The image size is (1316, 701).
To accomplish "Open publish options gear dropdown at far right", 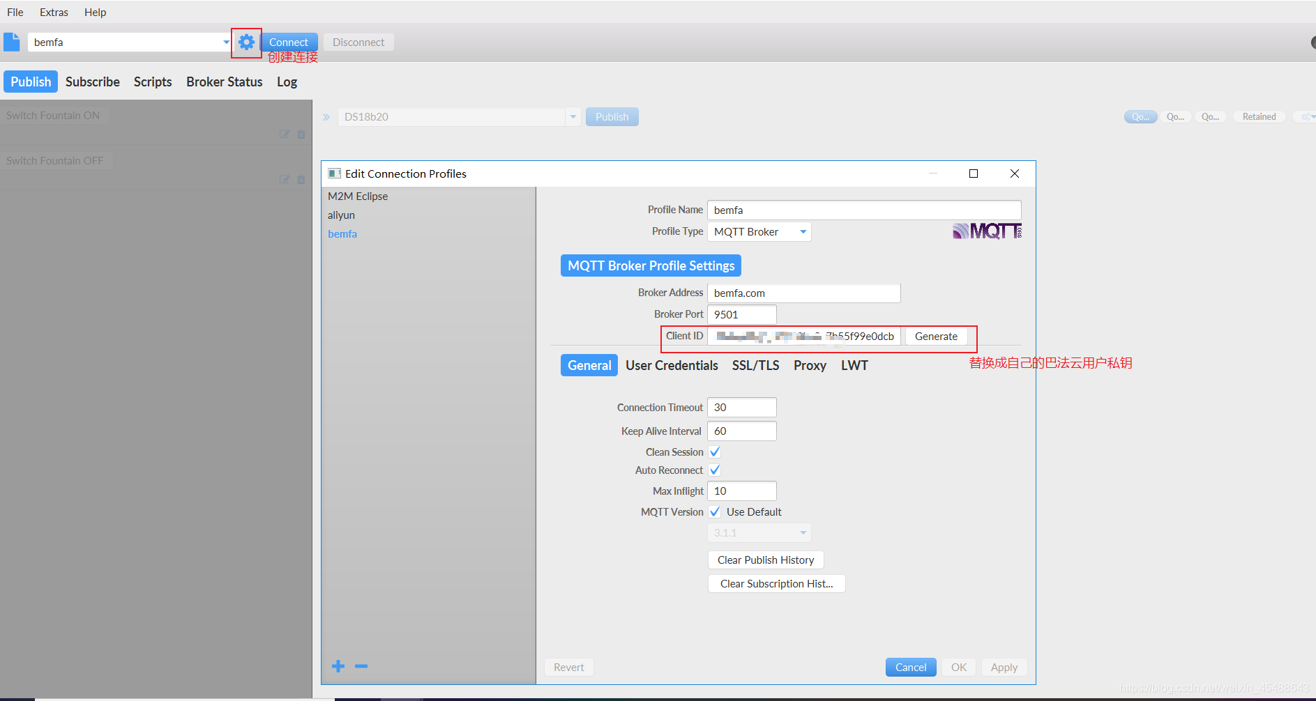I will [1304, 117].
